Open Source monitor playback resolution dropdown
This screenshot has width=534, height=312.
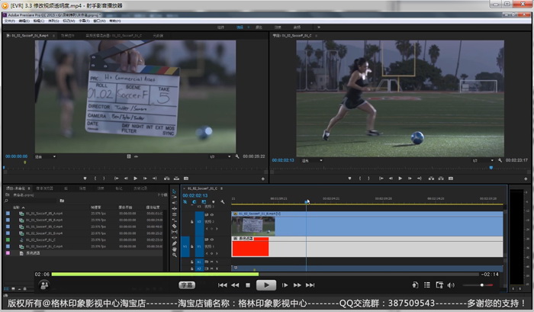(x=220, y=156)
